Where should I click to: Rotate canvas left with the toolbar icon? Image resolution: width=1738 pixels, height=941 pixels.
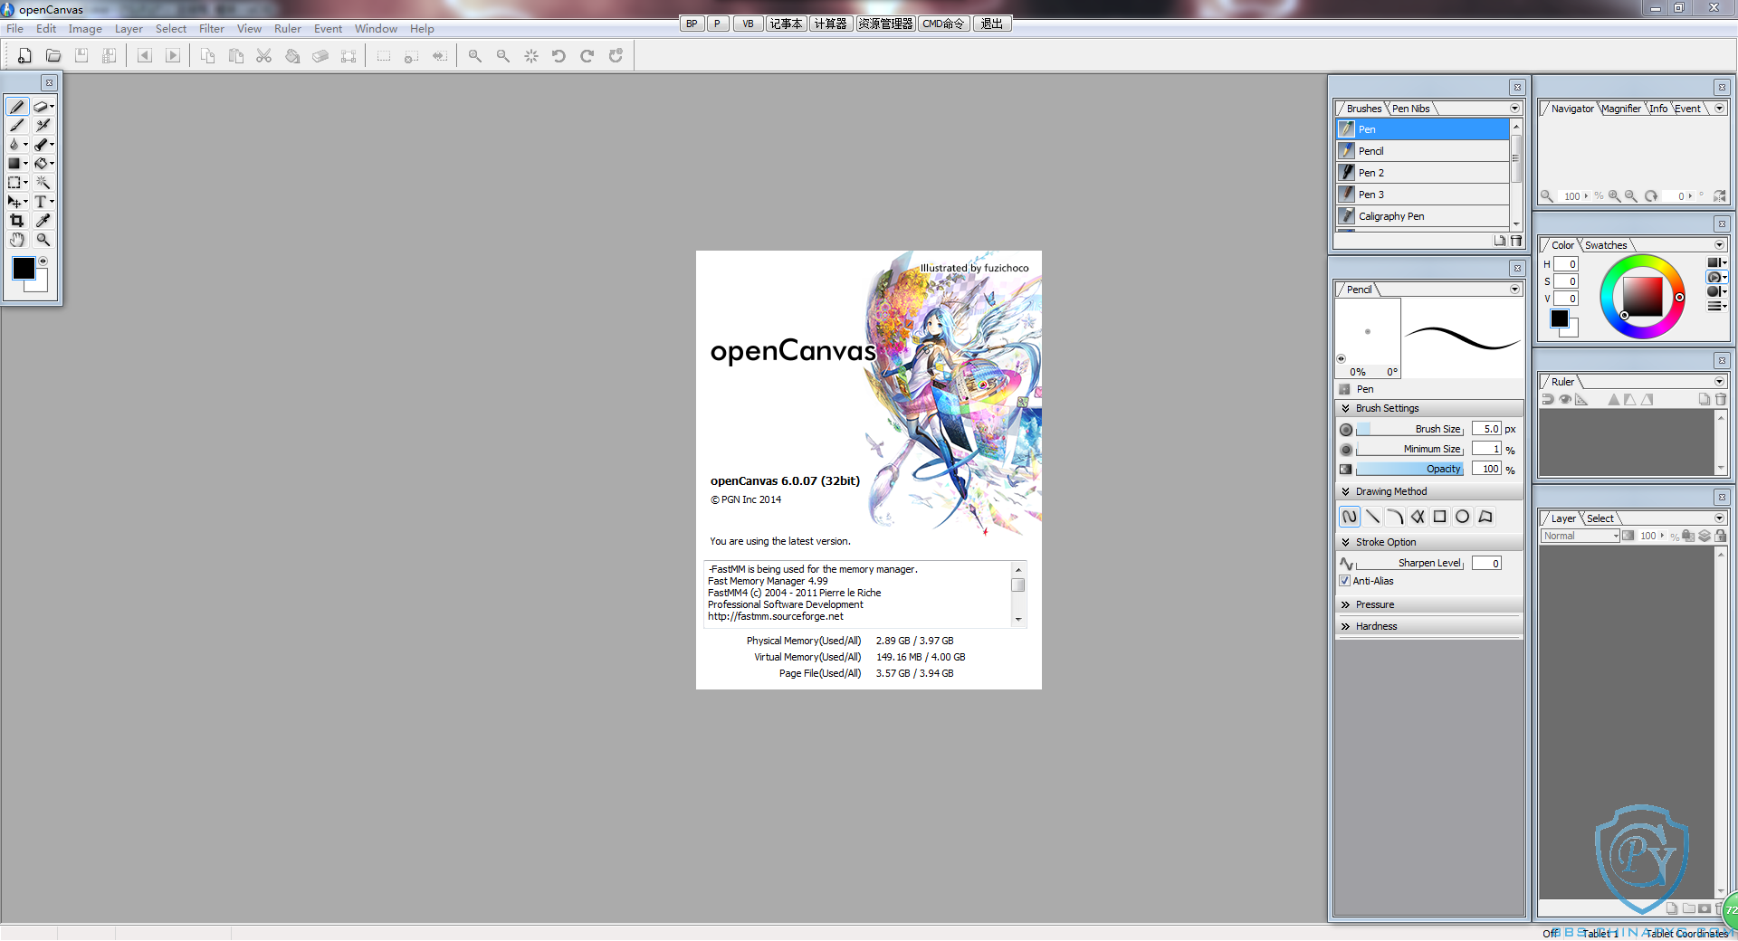(559, 56)
